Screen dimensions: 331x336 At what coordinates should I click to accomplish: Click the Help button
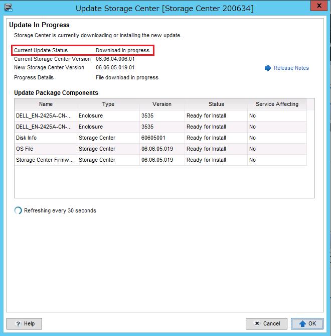25,323
